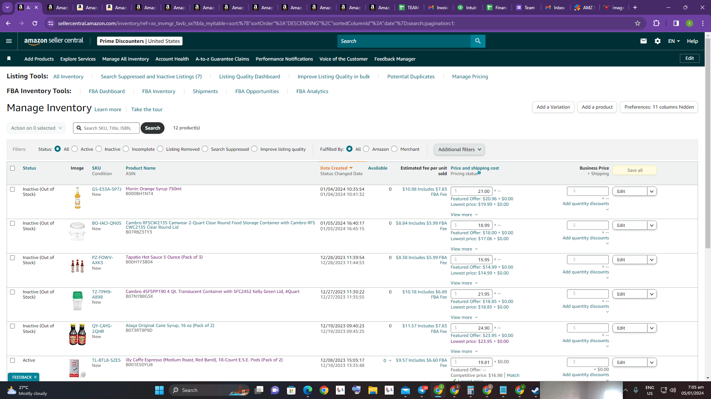Open File Explorer from the taskbar
Screen dimensions: 711x399
point(373,390)
